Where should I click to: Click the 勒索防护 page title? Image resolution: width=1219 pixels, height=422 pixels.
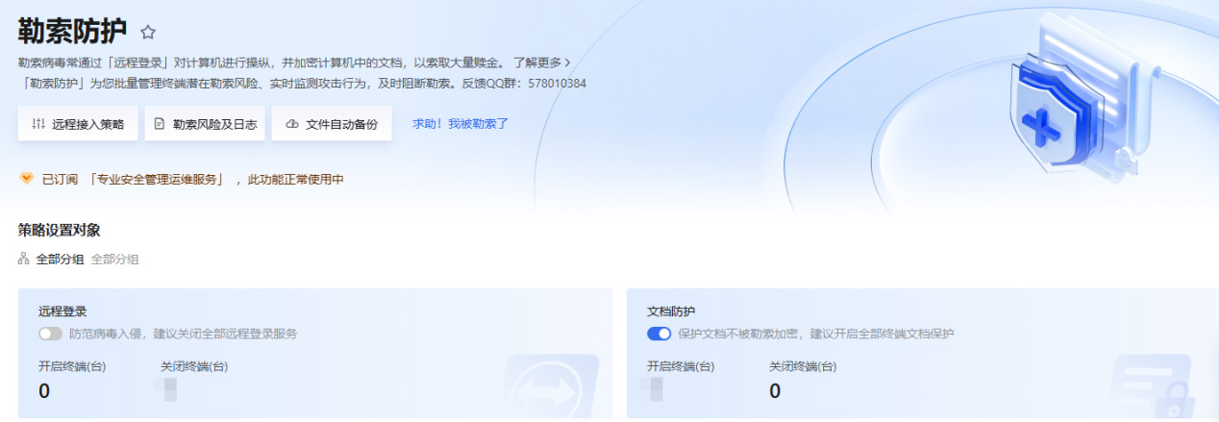pos(72,31)
